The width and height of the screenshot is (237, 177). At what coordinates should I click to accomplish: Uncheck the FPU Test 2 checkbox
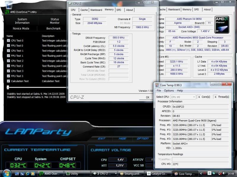(x=9, y=66)
